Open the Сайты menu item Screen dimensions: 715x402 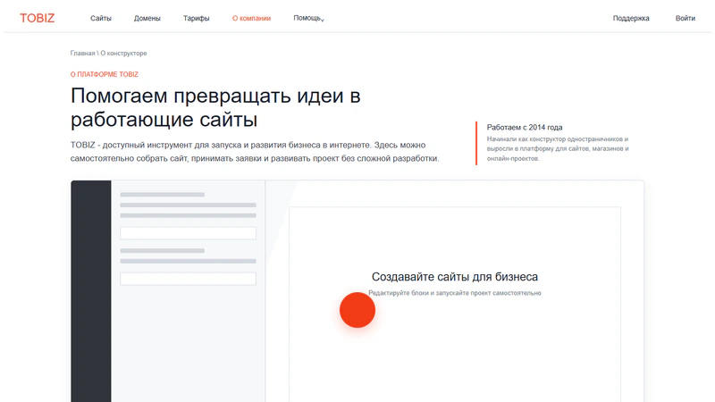101,18
